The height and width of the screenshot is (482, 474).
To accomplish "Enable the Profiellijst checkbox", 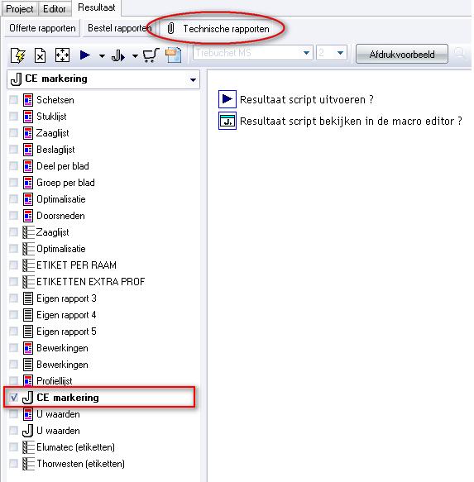I will point(13,380).
